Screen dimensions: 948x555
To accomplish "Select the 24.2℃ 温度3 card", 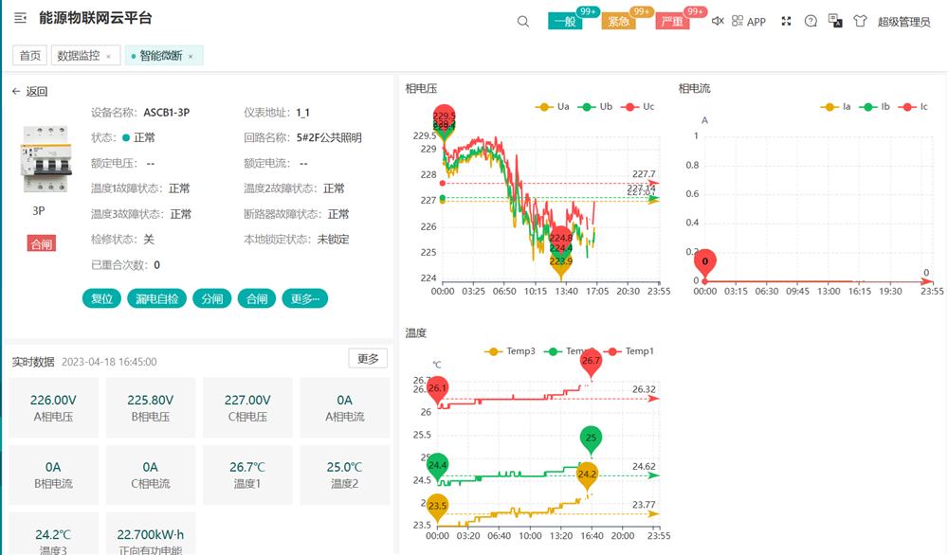I will click(x=53, y=534).
